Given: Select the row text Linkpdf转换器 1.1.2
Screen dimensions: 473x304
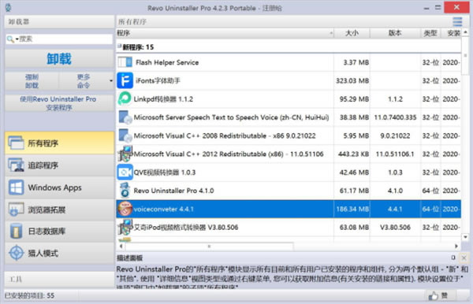Looking at the screenshot, I should click(163, 99).
